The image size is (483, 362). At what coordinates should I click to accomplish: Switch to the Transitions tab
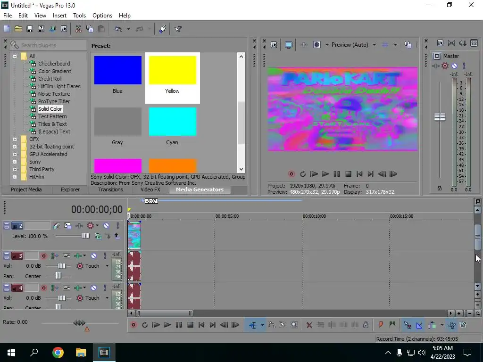[110, 189]
